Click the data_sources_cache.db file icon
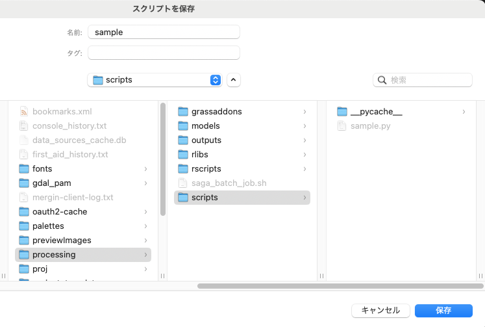The width and height of the screenshot is (485, 327). coord(24,140)
